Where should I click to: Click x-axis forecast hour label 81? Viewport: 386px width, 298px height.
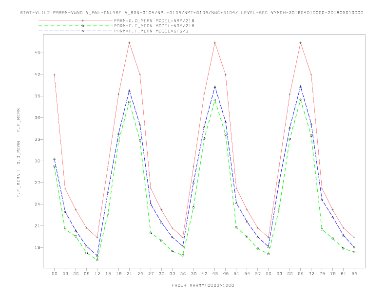pyautogui.click(x=344, y=274)
